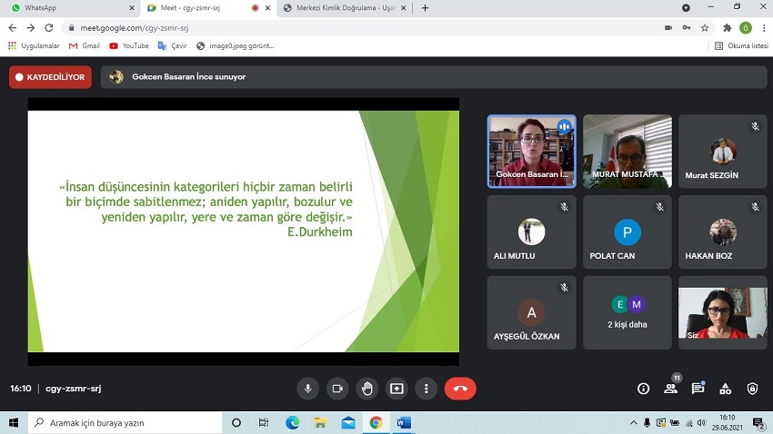
Task: Open the chat panel icon
Action: [698, 389]
